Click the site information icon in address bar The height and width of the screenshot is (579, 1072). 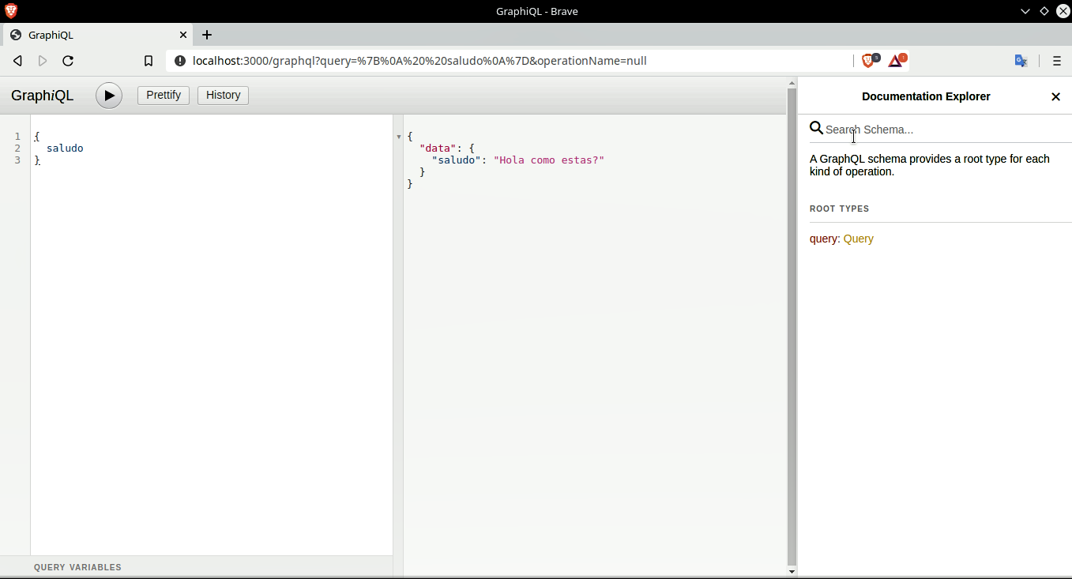pyautogui.click(x=181, y=60)
